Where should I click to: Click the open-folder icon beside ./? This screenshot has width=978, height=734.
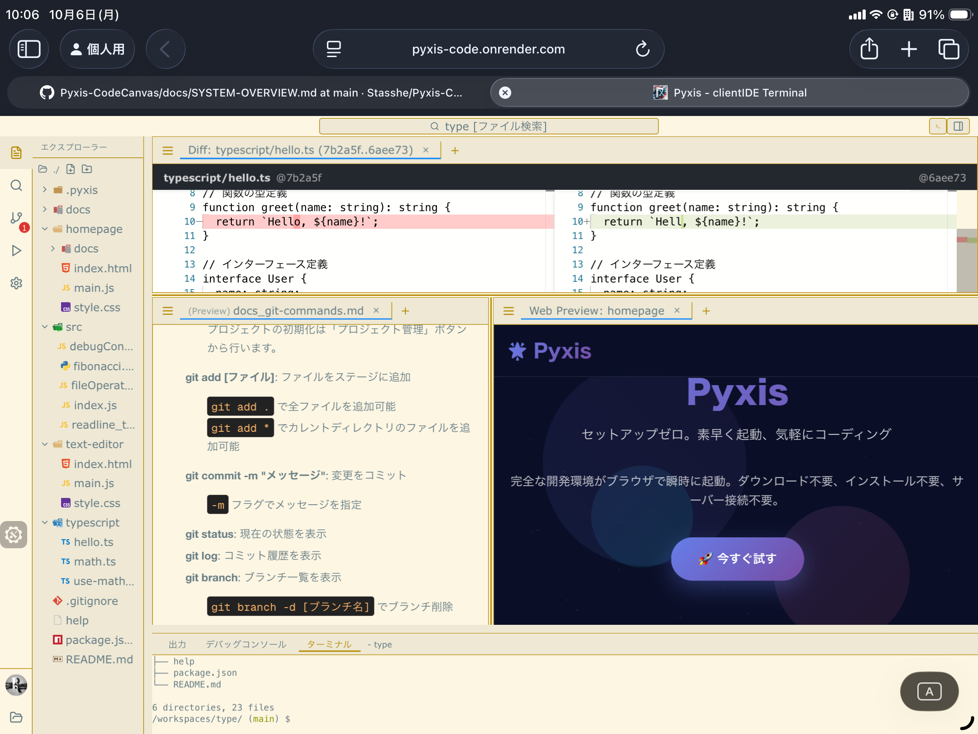pyautogui.click(x=43, y=169)
